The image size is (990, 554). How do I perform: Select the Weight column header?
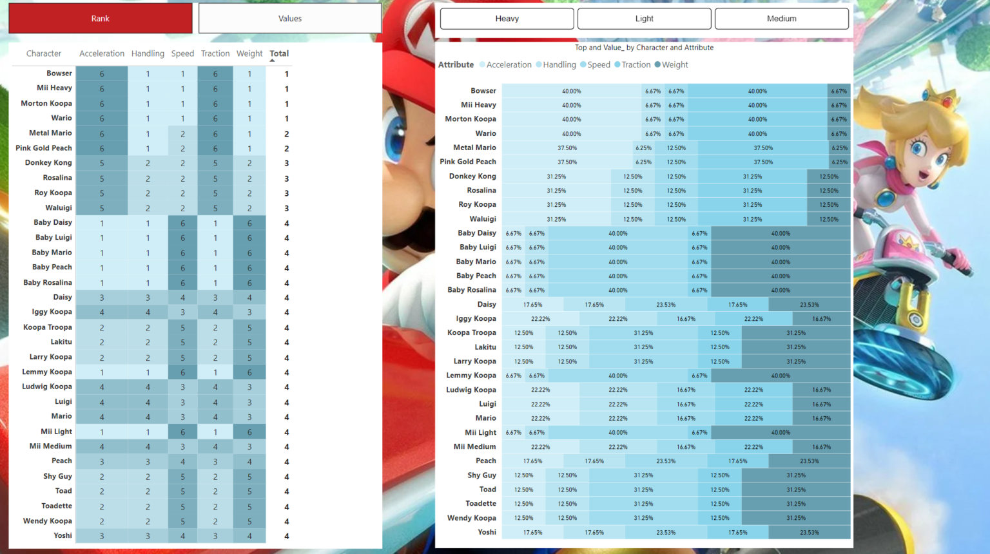[x=249, y=53]
